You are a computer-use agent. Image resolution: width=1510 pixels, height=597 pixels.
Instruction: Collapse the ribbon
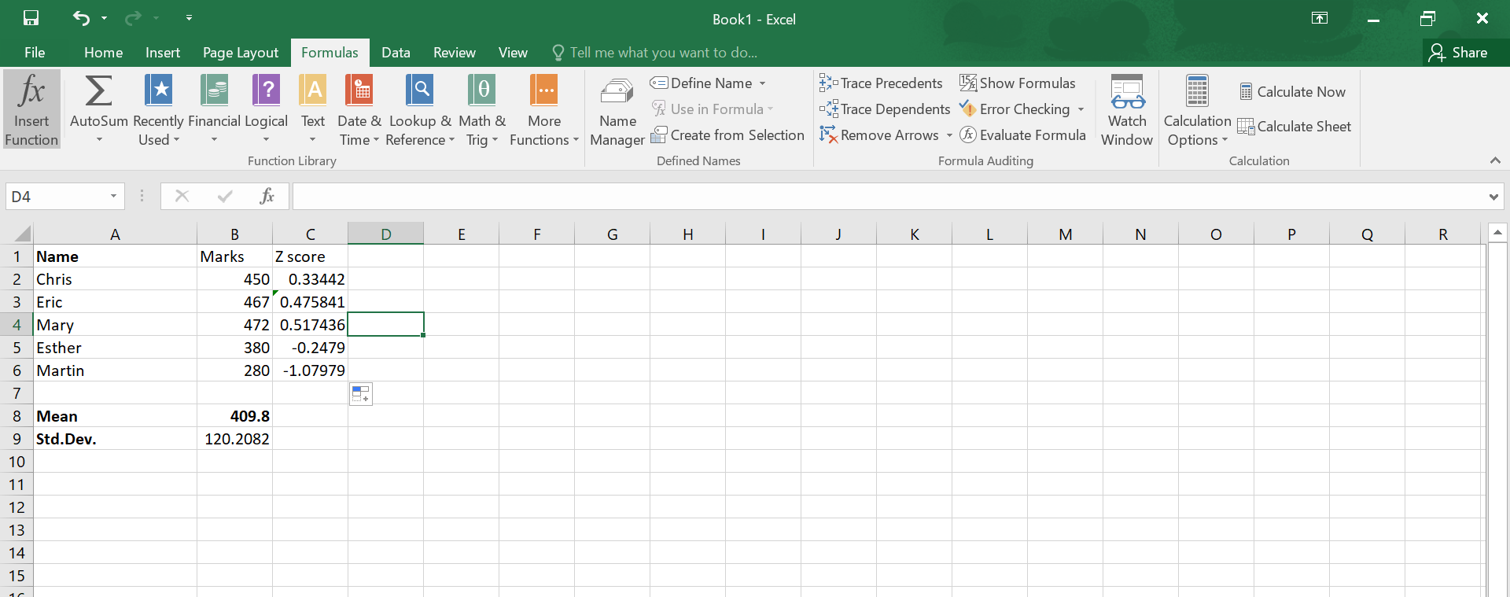pos(1495,160)
